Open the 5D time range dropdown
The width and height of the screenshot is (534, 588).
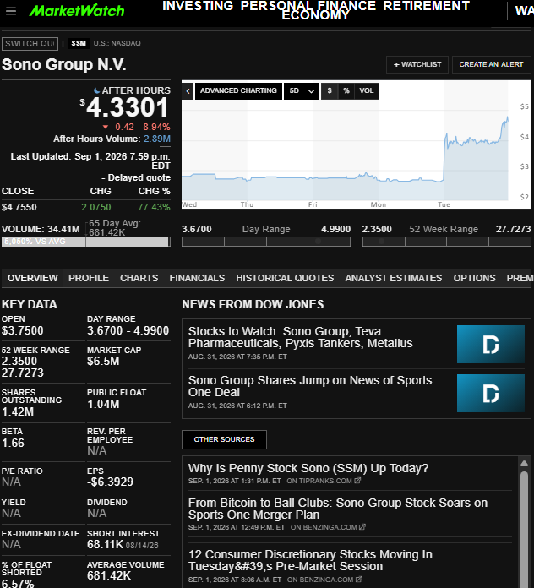[302, 91]
